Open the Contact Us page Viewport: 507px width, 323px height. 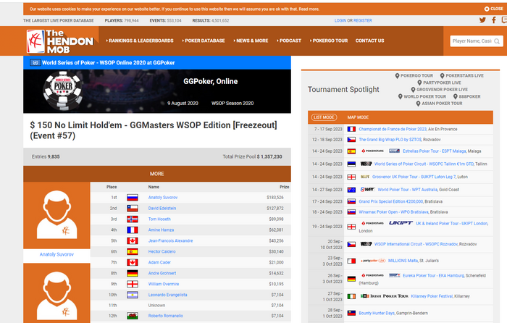pos(370,41)
